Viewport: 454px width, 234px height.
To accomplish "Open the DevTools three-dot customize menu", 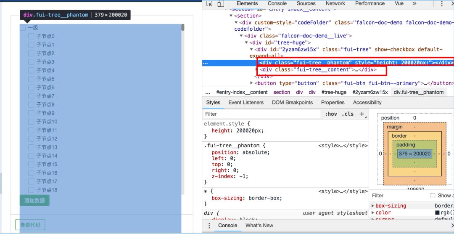I will click(442, 4).
